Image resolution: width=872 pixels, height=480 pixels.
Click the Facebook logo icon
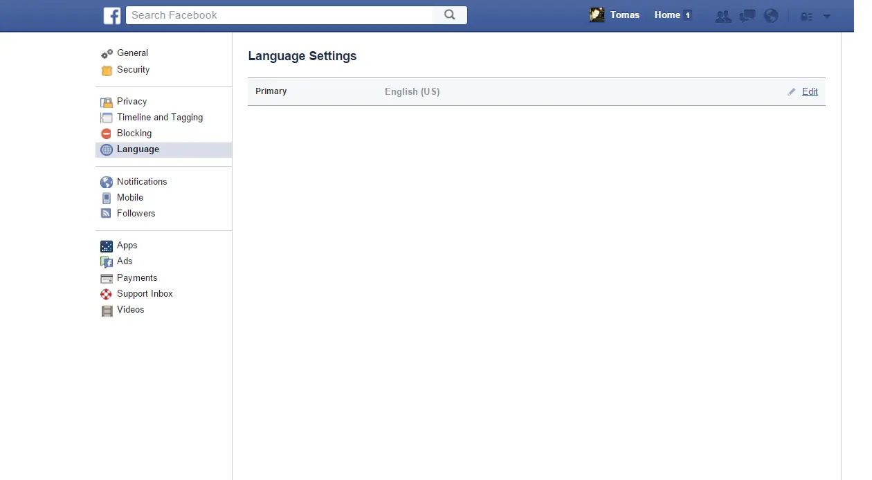(x=112, y=15)
